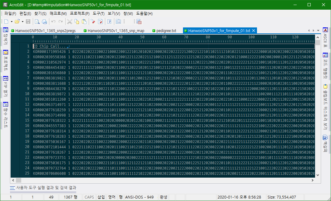Open 사용자 도구 실행 결과 및 검색 결과 panel
331x201 pixels.
43,188
